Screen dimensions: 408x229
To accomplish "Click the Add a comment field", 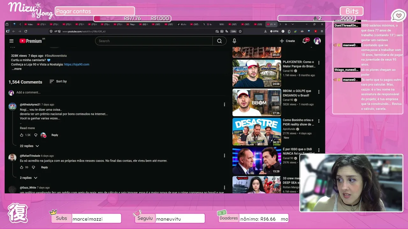I will click(x=120, y=93).
